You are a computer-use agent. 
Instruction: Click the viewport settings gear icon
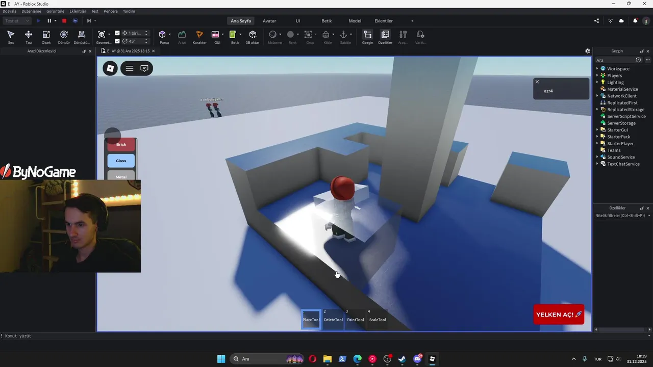(x=588, y=51)
